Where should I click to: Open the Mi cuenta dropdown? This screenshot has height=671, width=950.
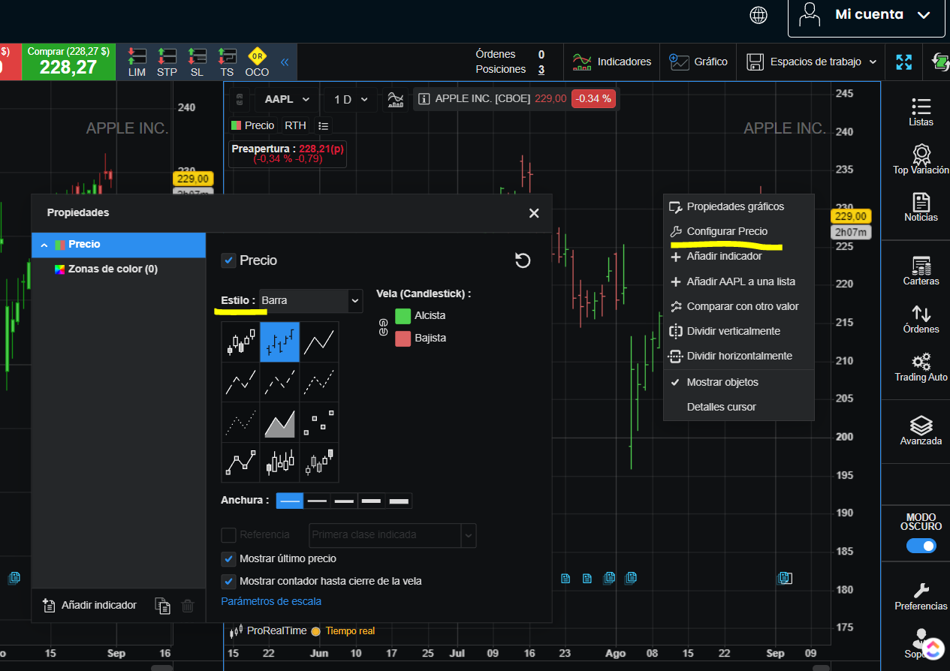[865, 15]
